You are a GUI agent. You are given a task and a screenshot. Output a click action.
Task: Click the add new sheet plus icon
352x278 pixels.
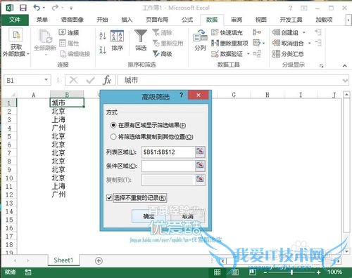[99, 260]
